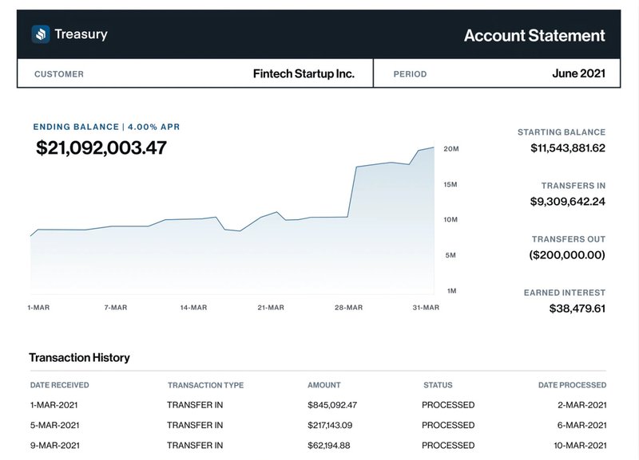Screen dimensions: 639x460
Task: Click the 1-MAR date axis label
Action: point(38,308)
